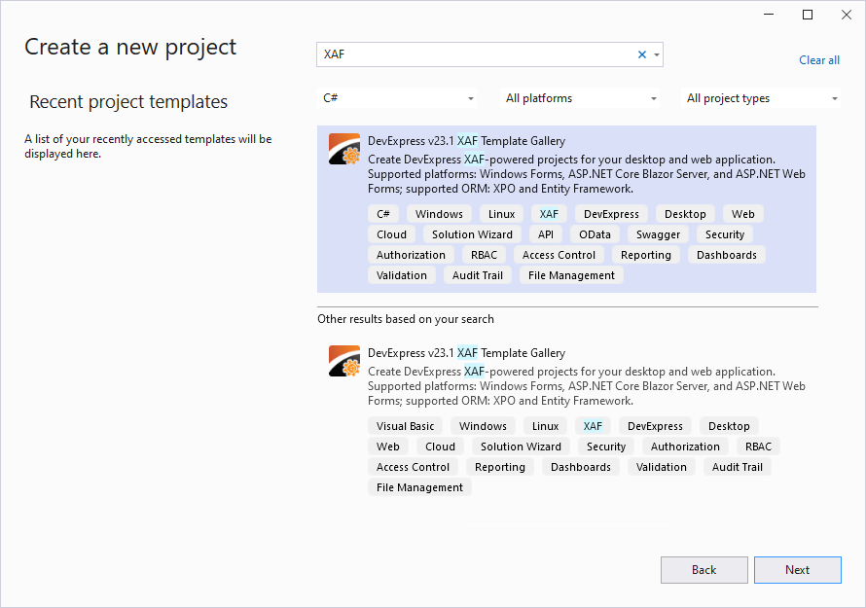Click the DevExpress icon of the Visual Basic template

pyautogui.click(x=344, y=361)
